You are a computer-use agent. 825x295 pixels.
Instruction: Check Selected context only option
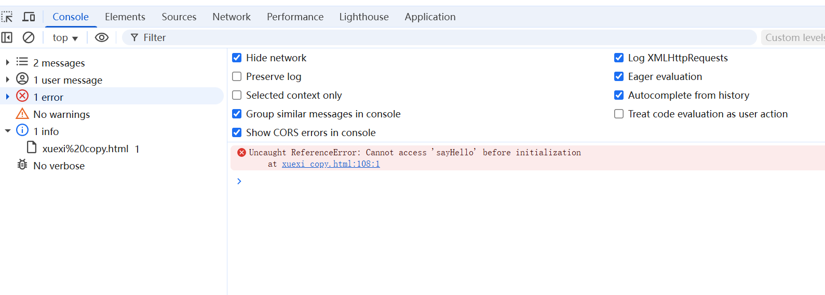237,95
